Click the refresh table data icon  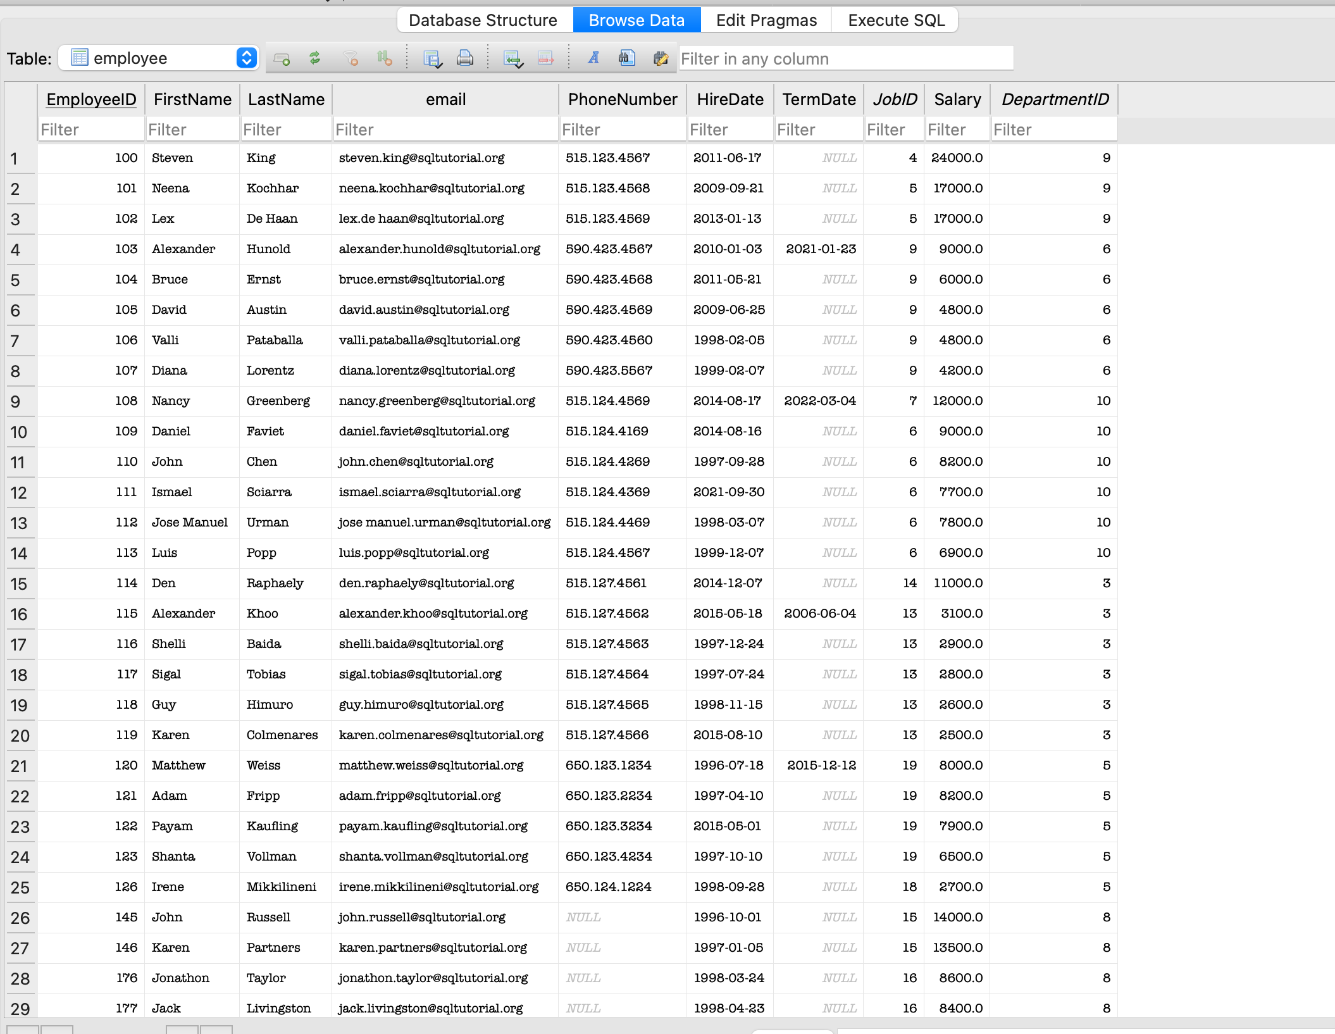pyautogui.click(x=314, y=58)
